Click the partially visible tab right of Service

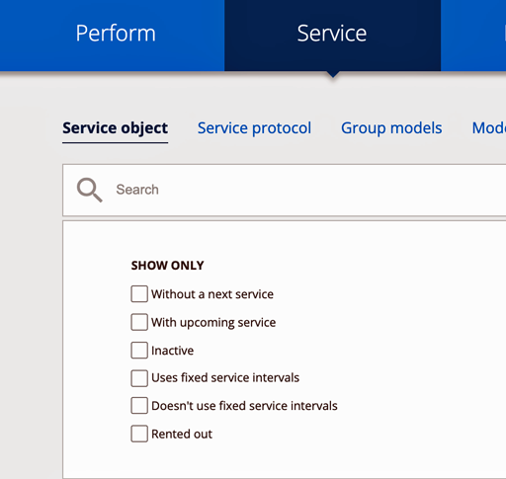tap(473, 34)
